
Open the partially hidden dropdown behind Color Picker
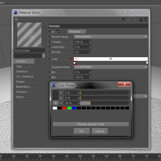coord(140,96)
